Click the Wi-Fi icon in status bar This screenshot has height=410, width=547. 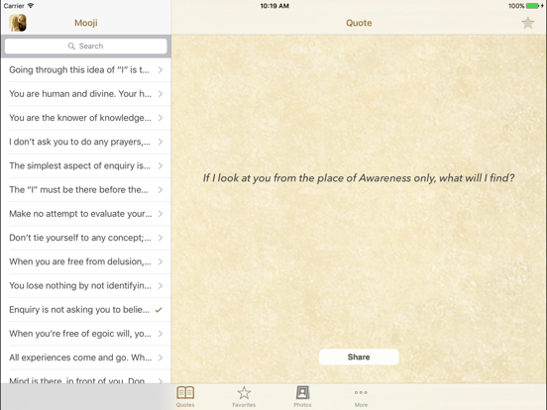[31, 6]
